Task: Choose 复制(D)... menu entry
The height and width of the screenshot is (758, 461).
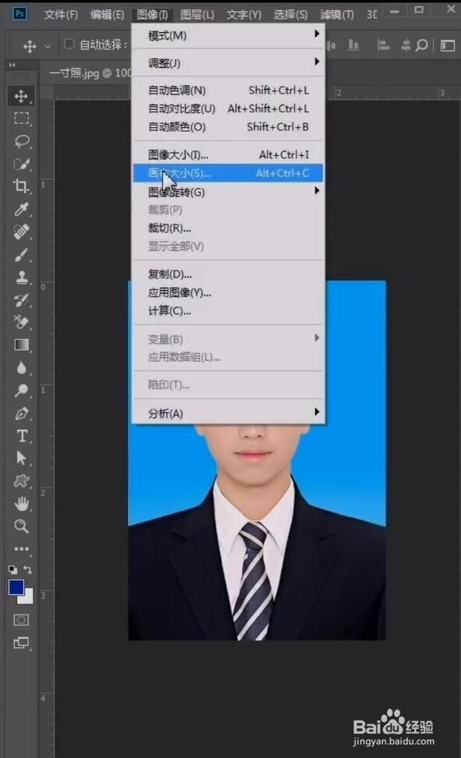Action: 229,274
